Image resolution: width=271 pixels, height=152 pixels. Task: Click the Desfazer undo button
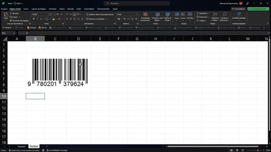click(7, 27)
